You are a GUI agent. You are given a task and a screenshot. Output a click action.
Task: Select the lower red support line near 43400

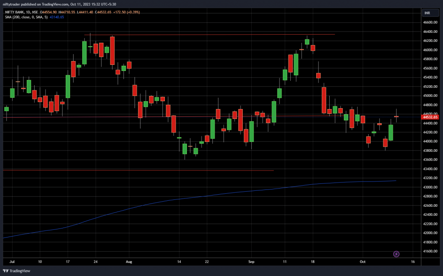click(x=138, y=170)
